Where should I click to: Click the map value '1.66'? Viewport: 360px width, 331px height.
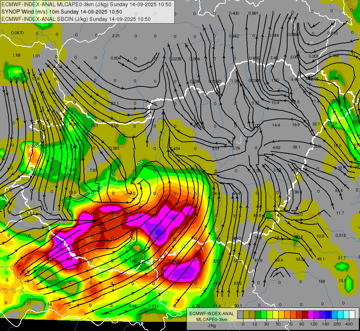(17, 55)
